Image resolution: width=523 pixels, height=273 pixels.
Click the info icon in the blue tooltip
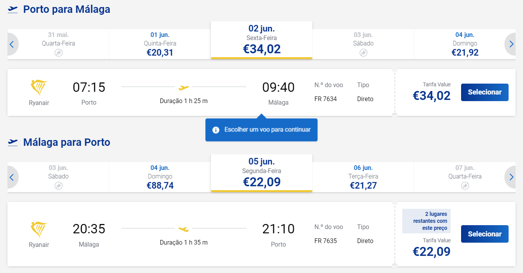216,130
